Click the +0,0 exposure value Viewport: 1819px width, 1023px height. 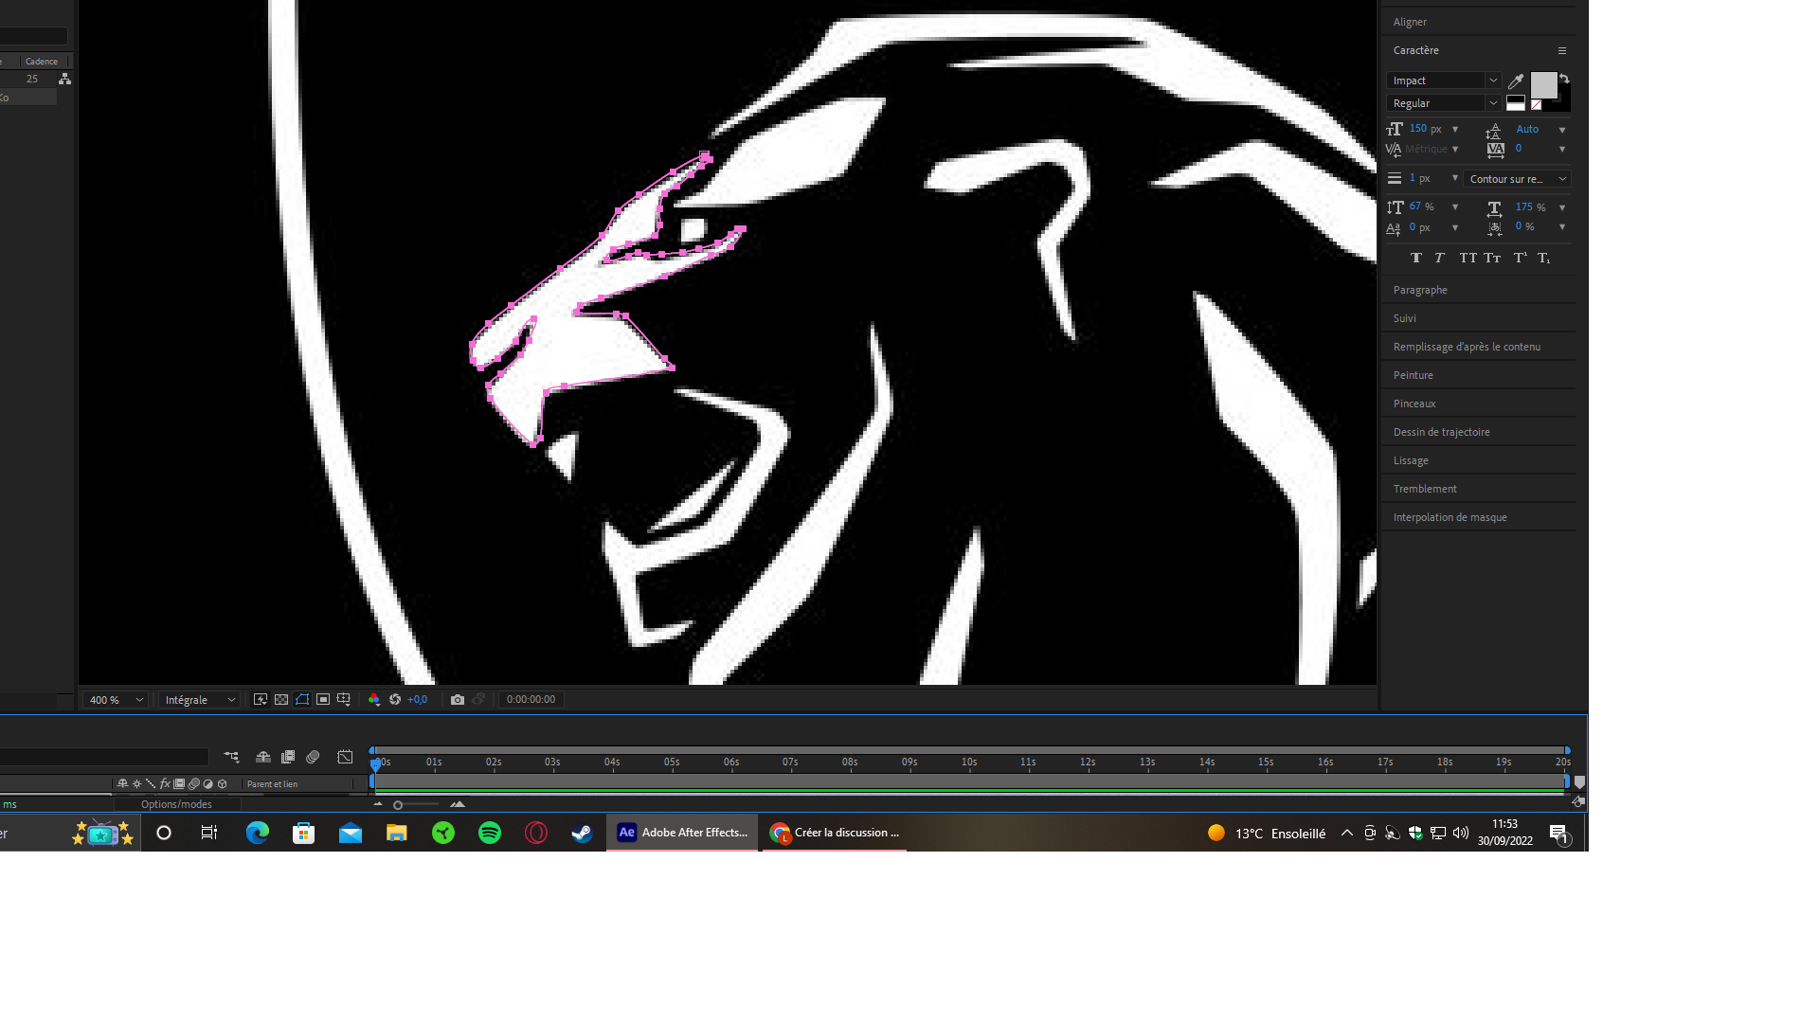click(x=417, y=700)
